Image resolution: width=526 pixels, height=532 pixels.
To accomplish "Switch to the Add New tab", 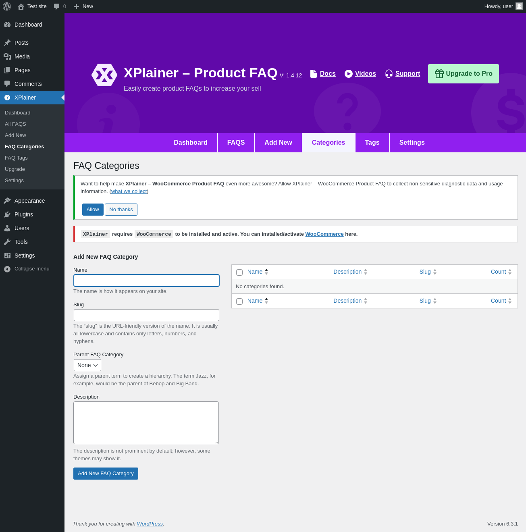I will 278,143.
